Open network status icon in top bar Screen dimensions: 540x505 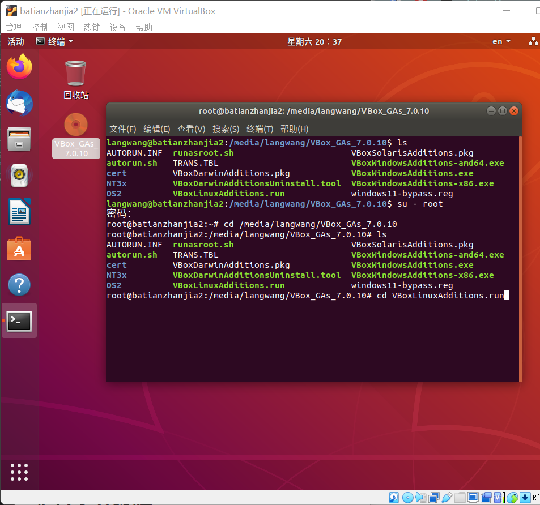(x=533, y=42)
